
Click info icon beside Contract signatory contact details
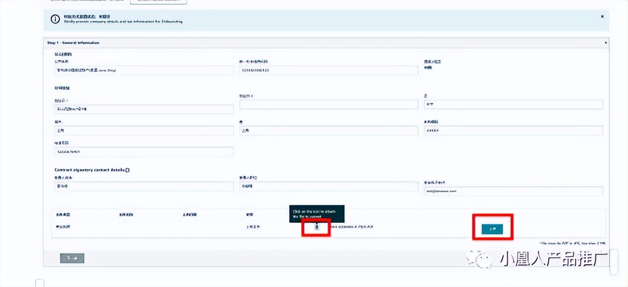(127, 170)
